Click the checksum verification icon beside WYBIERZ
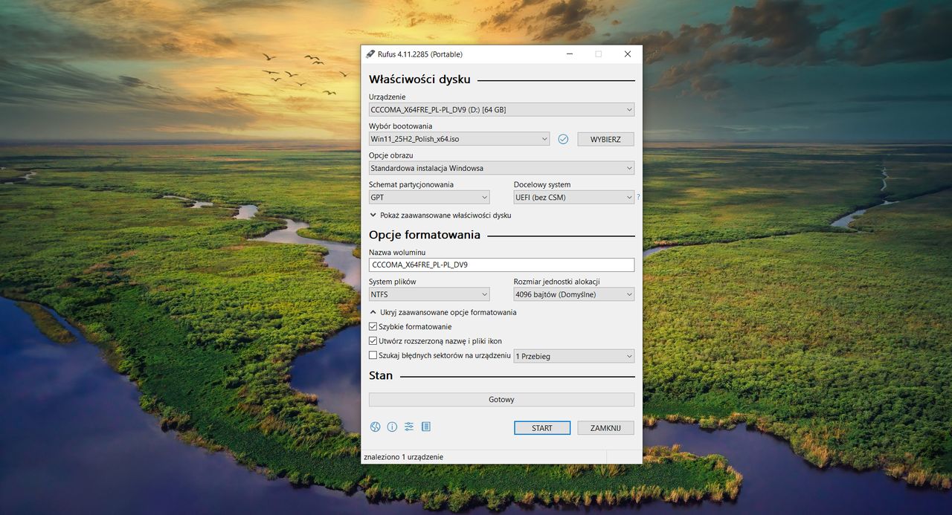 (x=563, y=138)
